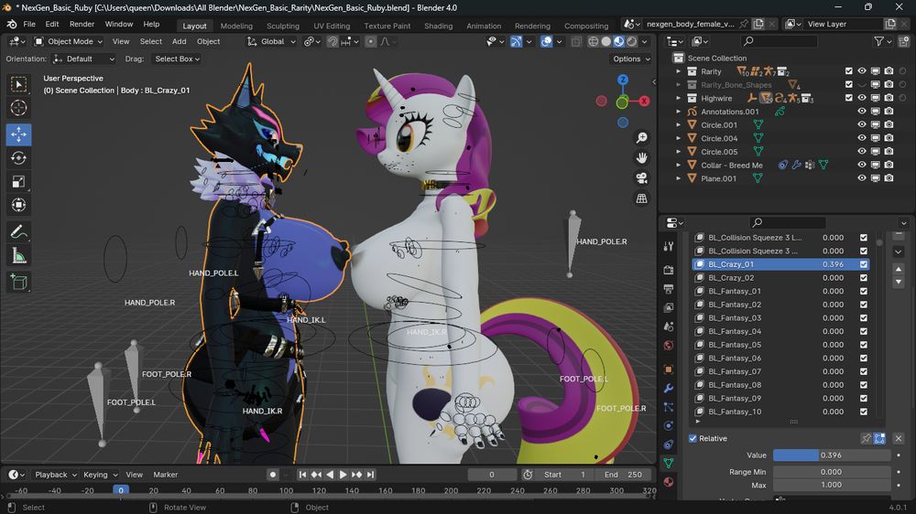Switch to UV Editing workspace tab

332,26
